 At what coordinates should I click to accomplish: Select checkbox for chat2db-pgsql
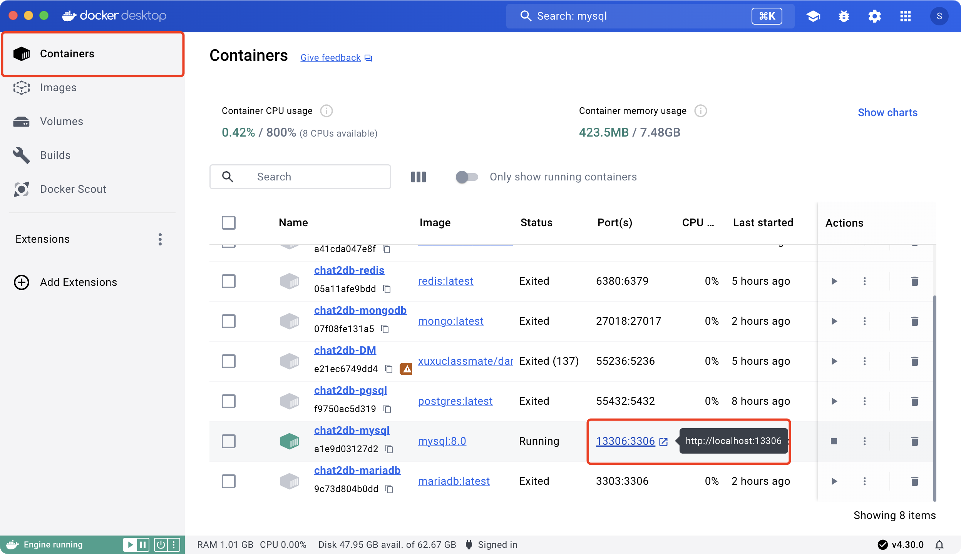click(x=229, y=401)
